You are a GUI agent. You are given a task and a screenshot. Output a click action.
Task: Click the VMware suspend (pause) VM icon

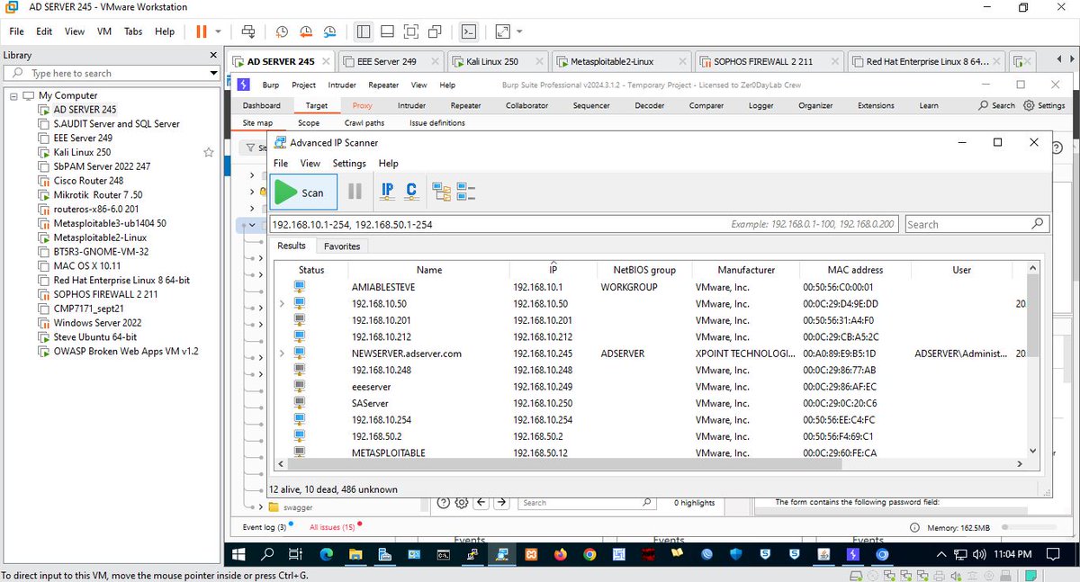[x=202, y=31]
